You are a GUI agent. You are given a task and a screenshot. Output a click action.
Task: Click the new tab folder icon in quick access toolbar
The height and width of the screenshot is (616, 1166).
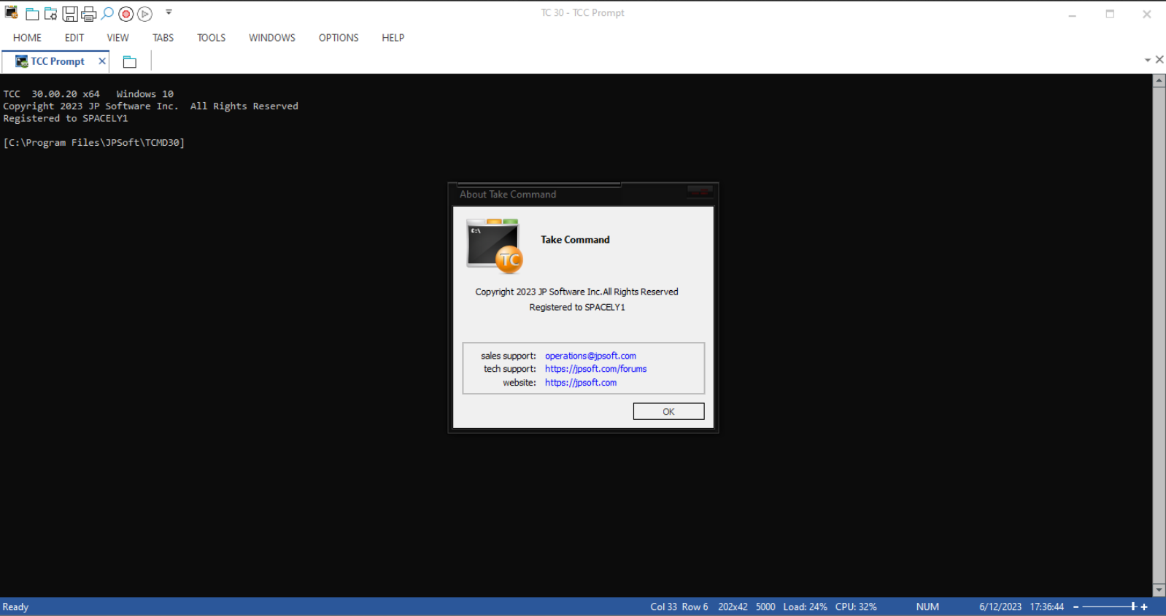[x=32, y=14]
